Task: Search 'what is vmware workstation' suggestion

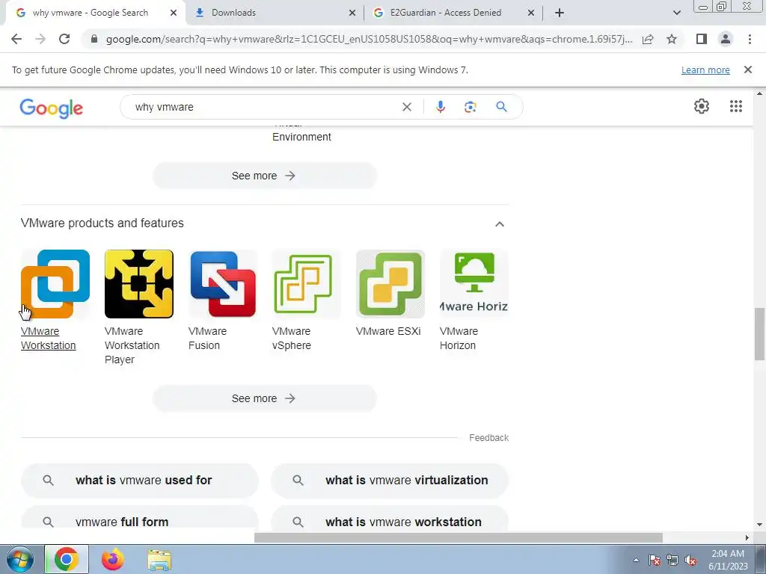Action: (x=390, y=517)
